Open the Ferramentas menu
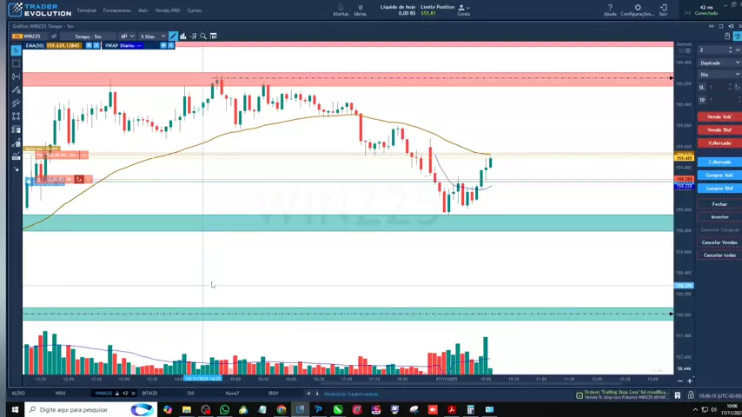Screen dimensions: 742x417 116,10
